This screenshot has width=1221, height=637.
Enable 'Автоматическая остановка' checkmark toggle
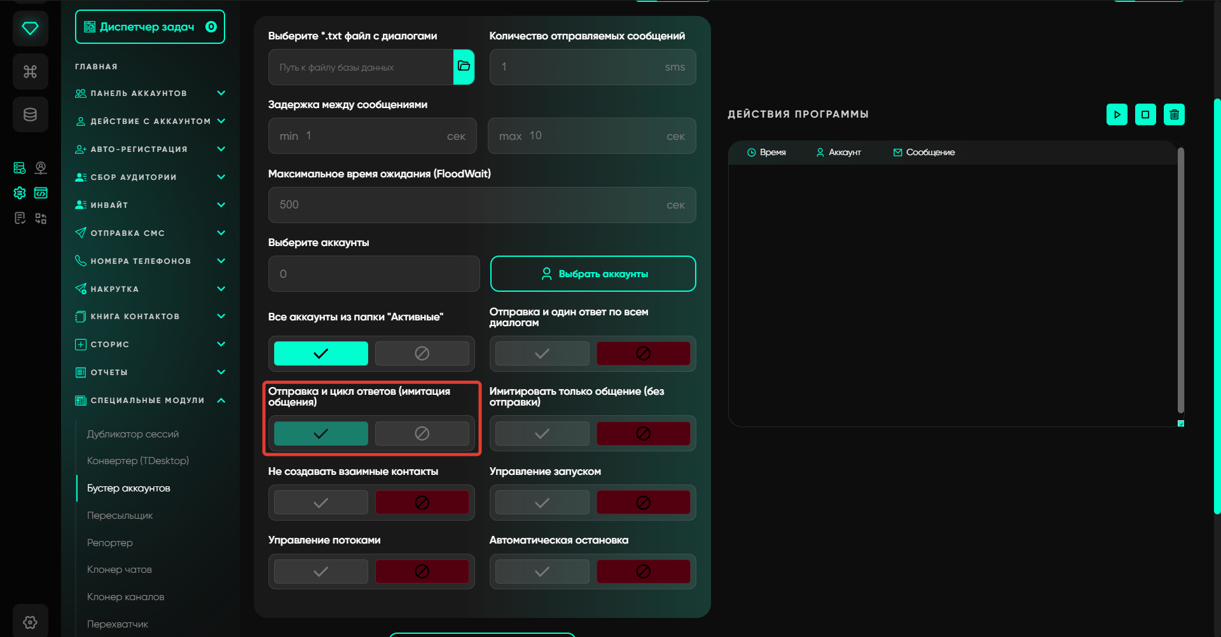(542, 572)
